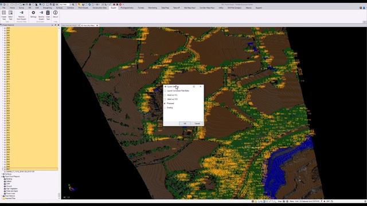Open the Home ribbon tab
The image size is (367, 206).
12,7
